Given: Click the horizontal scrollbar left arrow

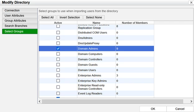Looking at the screenshot, I should point(40,102).
